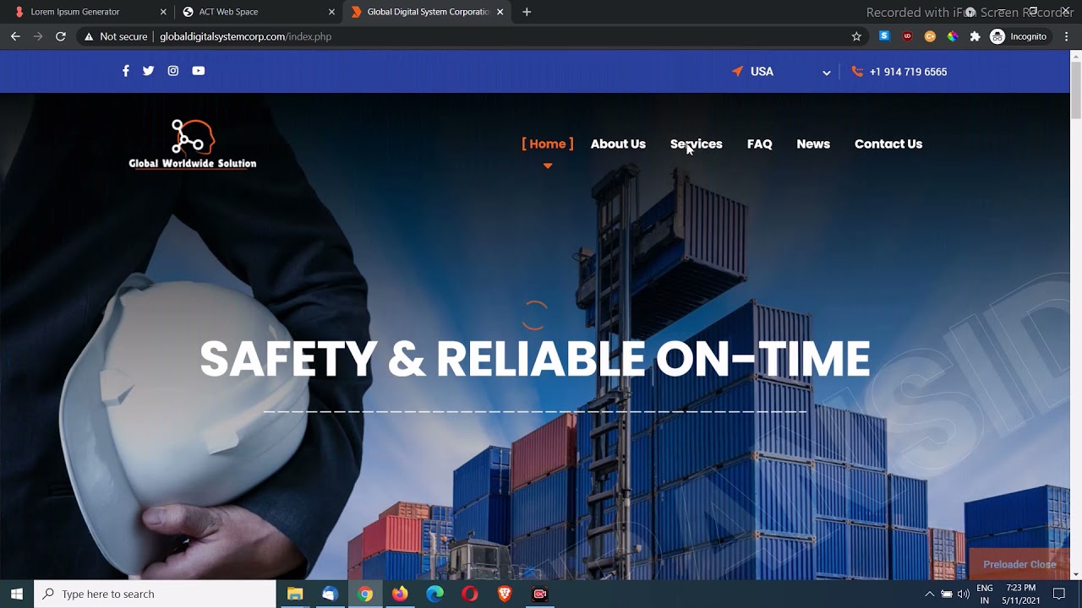Launch Brave from the taskbar
1082x608 pixels.
pyautogui.click(x=505, y=594)
